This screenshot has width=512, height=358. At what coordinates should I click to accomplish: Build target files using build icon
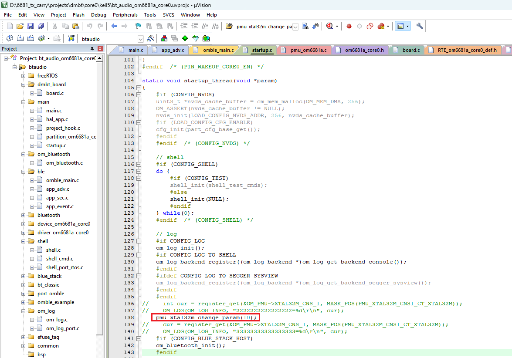point(20,38)
